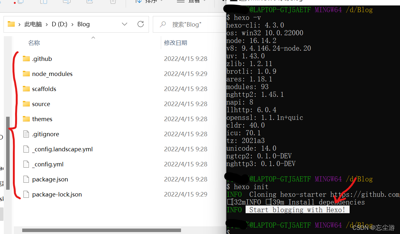Click 'tz: 2021a3' terminal line
The width and height of the screenshot is (400, 234).
click(246, 141)
